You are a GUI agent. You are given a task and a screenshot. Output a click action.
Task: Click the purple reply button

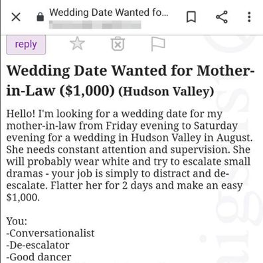point(26,44)
